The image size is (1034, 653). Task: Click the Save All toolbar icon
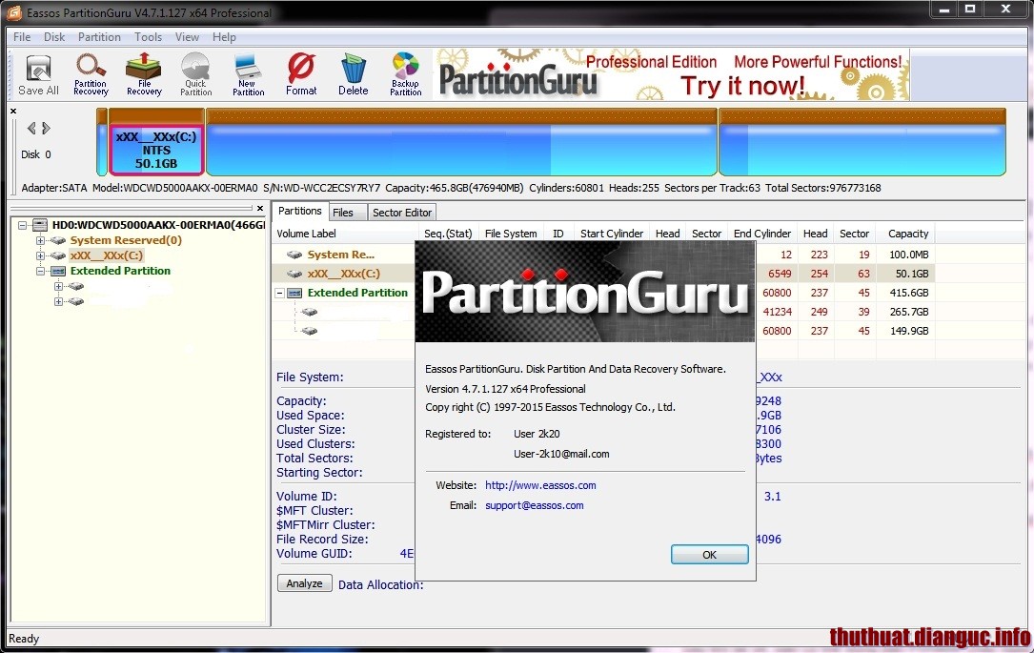click(x=38, y=74)
